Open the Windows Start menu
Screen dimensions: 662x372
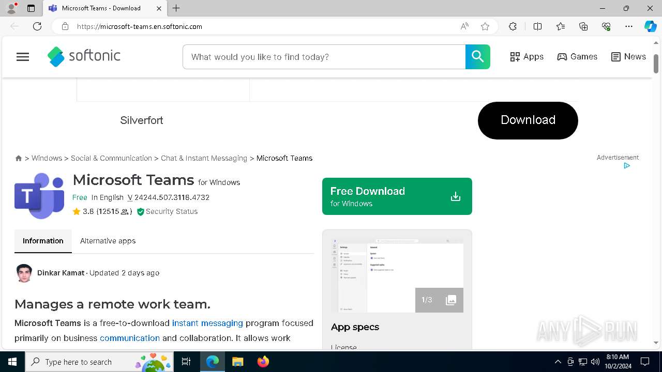12,362
